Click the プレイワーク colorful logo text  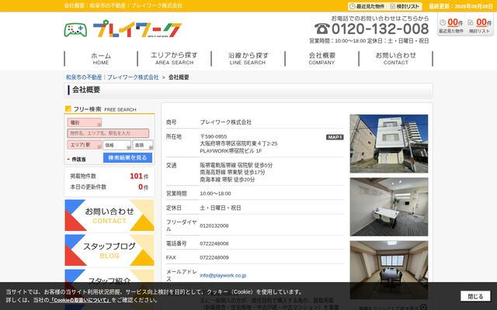click(137, 29)
